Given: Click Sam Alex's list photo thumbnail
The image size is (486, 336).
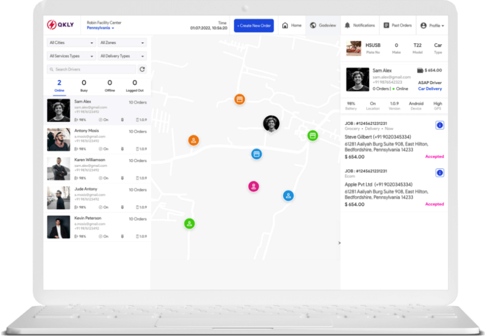Looking at the screenshot, I should (58, 110).
